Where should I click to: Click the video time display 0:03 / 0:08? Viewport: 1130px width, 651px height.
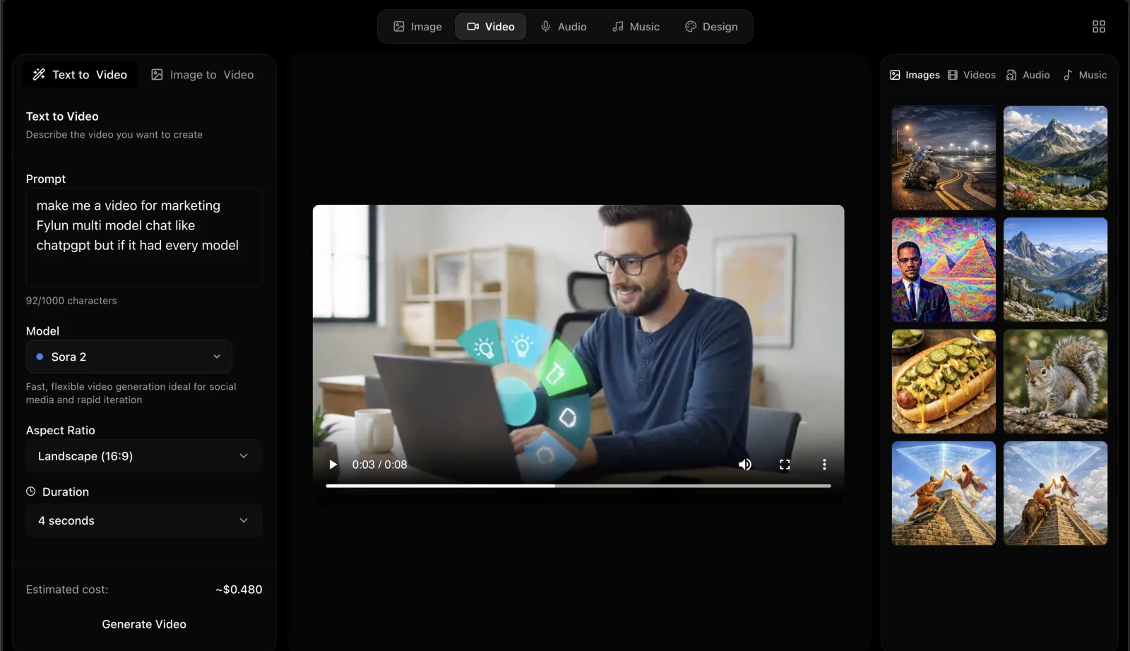coord(379,465)
